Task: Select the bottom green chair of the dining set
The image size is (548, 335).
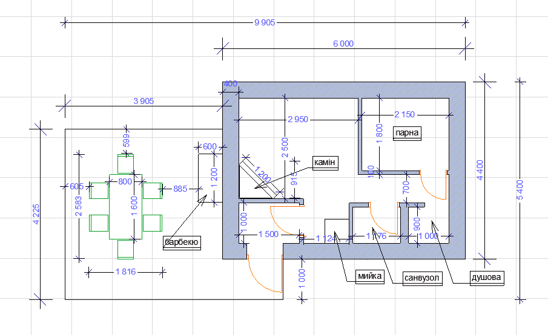Action: tap(125, 250)
